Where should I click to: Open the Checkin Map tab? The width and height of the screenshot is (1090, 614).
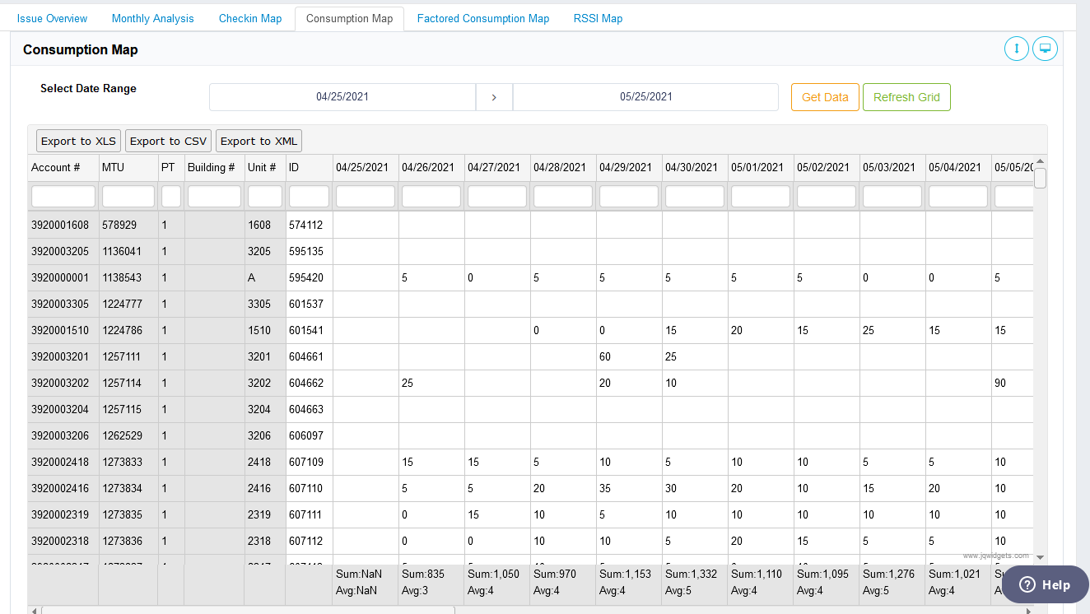coord(249,17)
